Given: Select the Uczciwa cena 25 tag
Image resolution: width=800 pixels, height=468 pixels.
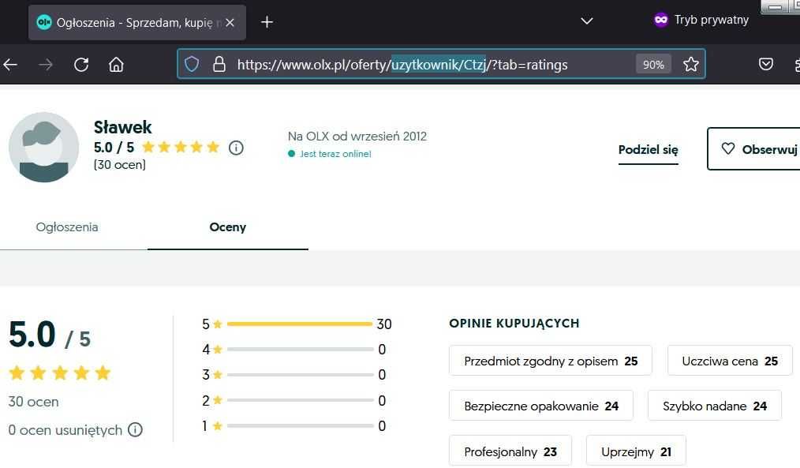Looking at the screenshot, I should click(730, 361).
